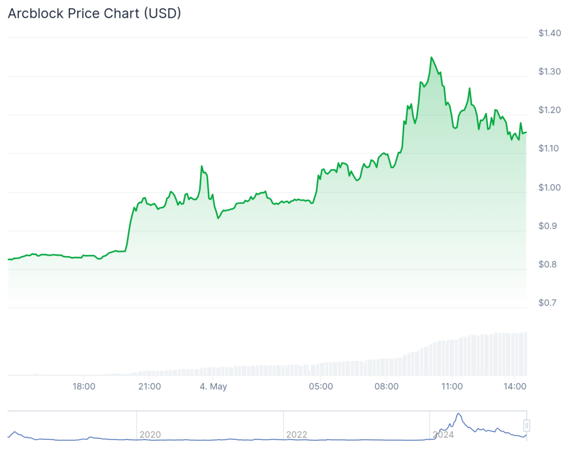Click the $0.7 price axis label
The image size is (570, 452).
pos(548,303)
